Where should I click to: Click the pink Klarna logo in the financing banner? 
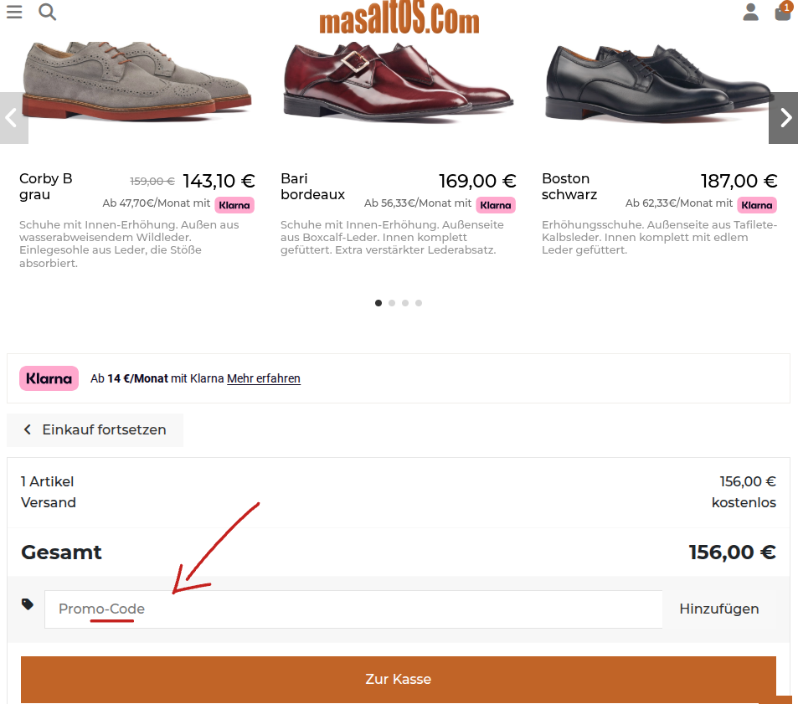point(49,378)
